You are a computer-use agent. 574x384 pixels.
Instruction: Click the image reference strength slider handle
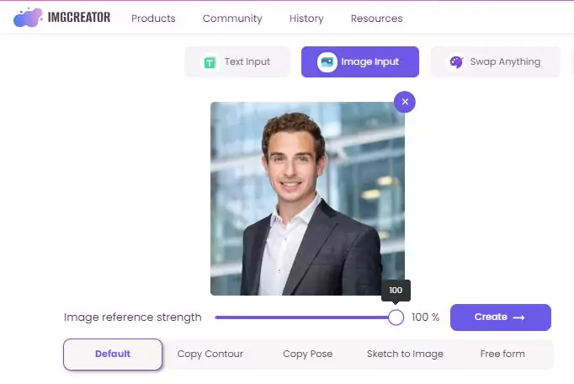click(396, 317)
